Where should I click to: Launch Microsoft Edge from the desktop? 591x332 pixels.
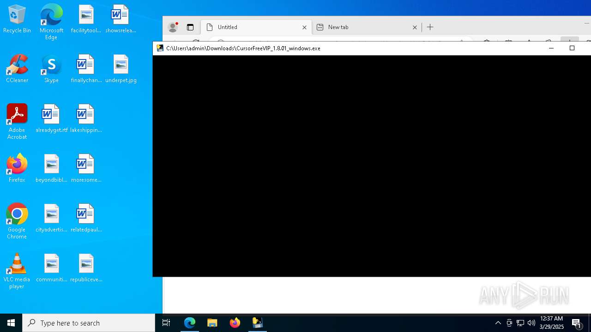pyautogui.click(x=51, y=22)
